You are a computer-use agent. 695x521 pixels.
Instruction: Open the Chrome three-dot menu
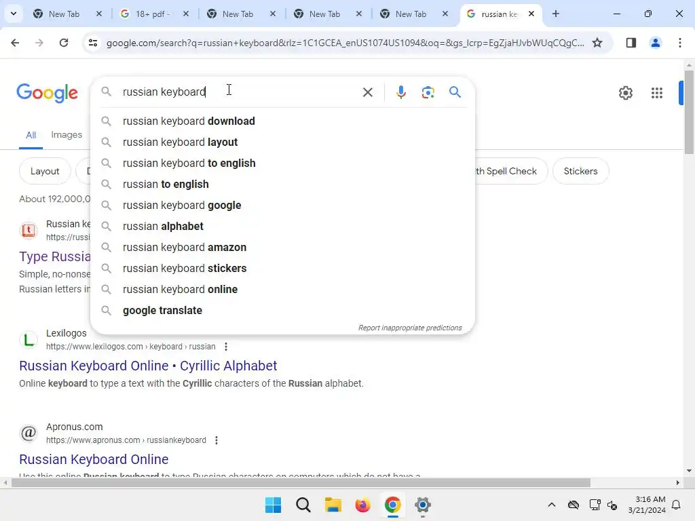679,43
